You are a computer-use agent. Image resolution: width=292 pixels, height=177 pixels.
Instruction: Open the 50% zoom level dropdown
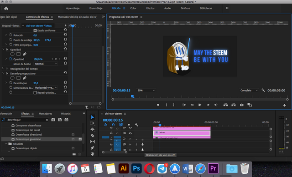[146, 91]
